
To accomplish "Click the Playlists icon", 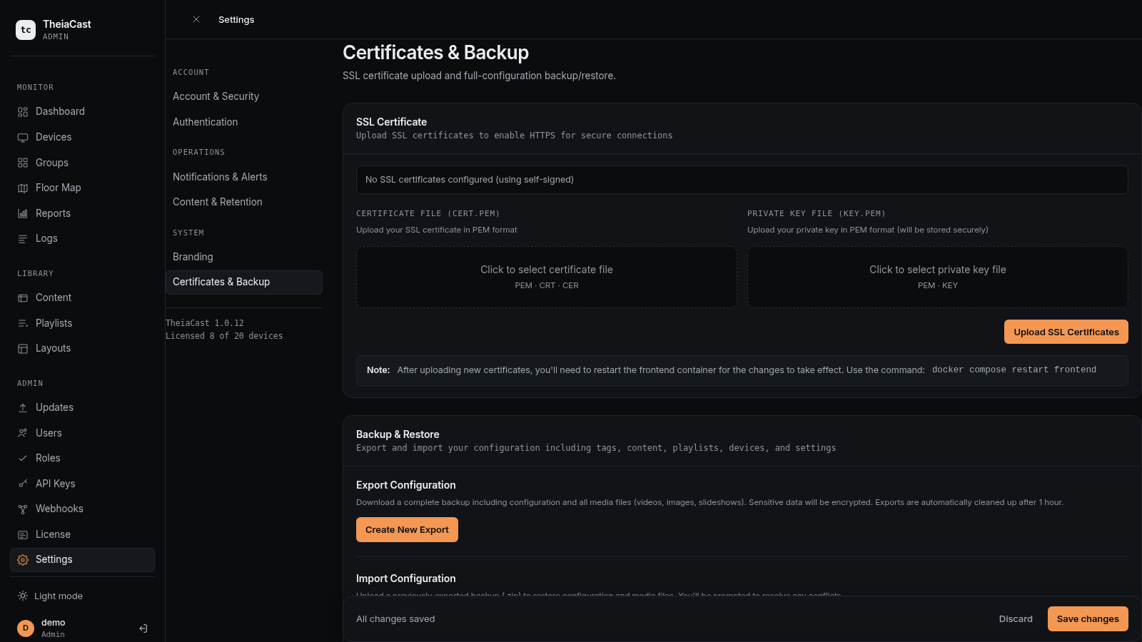I will pyautogui.click(x=23, y=324).
